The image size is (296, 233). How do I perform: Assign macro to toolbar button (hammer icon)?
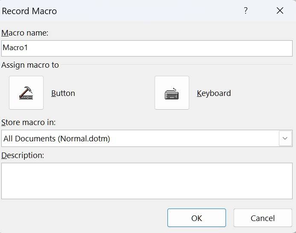click(x=26, y=93)
